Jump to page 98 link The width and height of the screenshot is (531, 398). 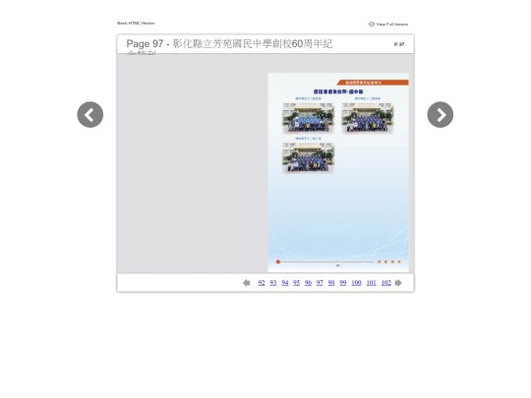pyautogui.click(x=331, y=283)
